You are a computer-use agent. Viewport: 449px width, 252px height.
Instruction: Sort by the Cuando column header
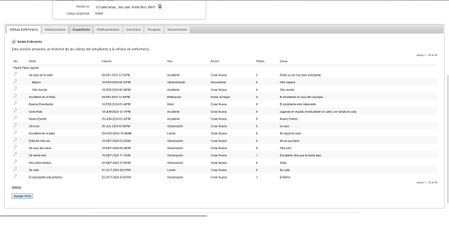click(x=107, y=61)
